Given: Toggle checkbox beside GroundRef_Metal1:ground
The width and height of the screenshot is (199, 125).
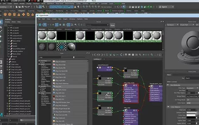Looking at the screenshot, I should (x=9, y=109).
